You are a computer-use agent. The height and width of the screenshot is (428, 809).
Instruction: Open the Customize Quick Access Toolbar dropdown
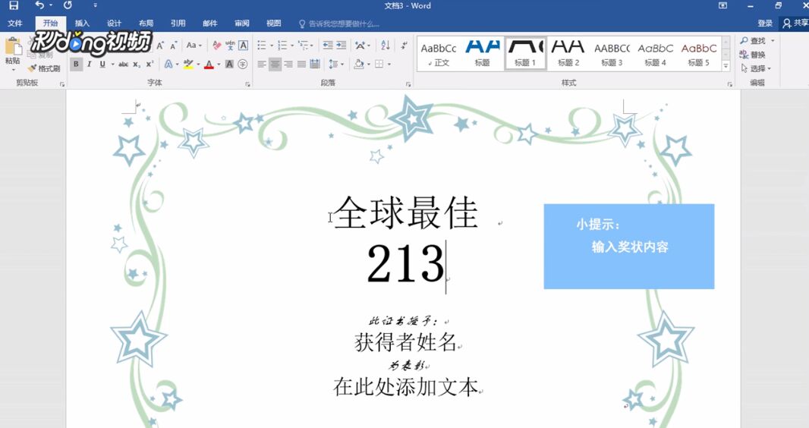tap(95, 5)
